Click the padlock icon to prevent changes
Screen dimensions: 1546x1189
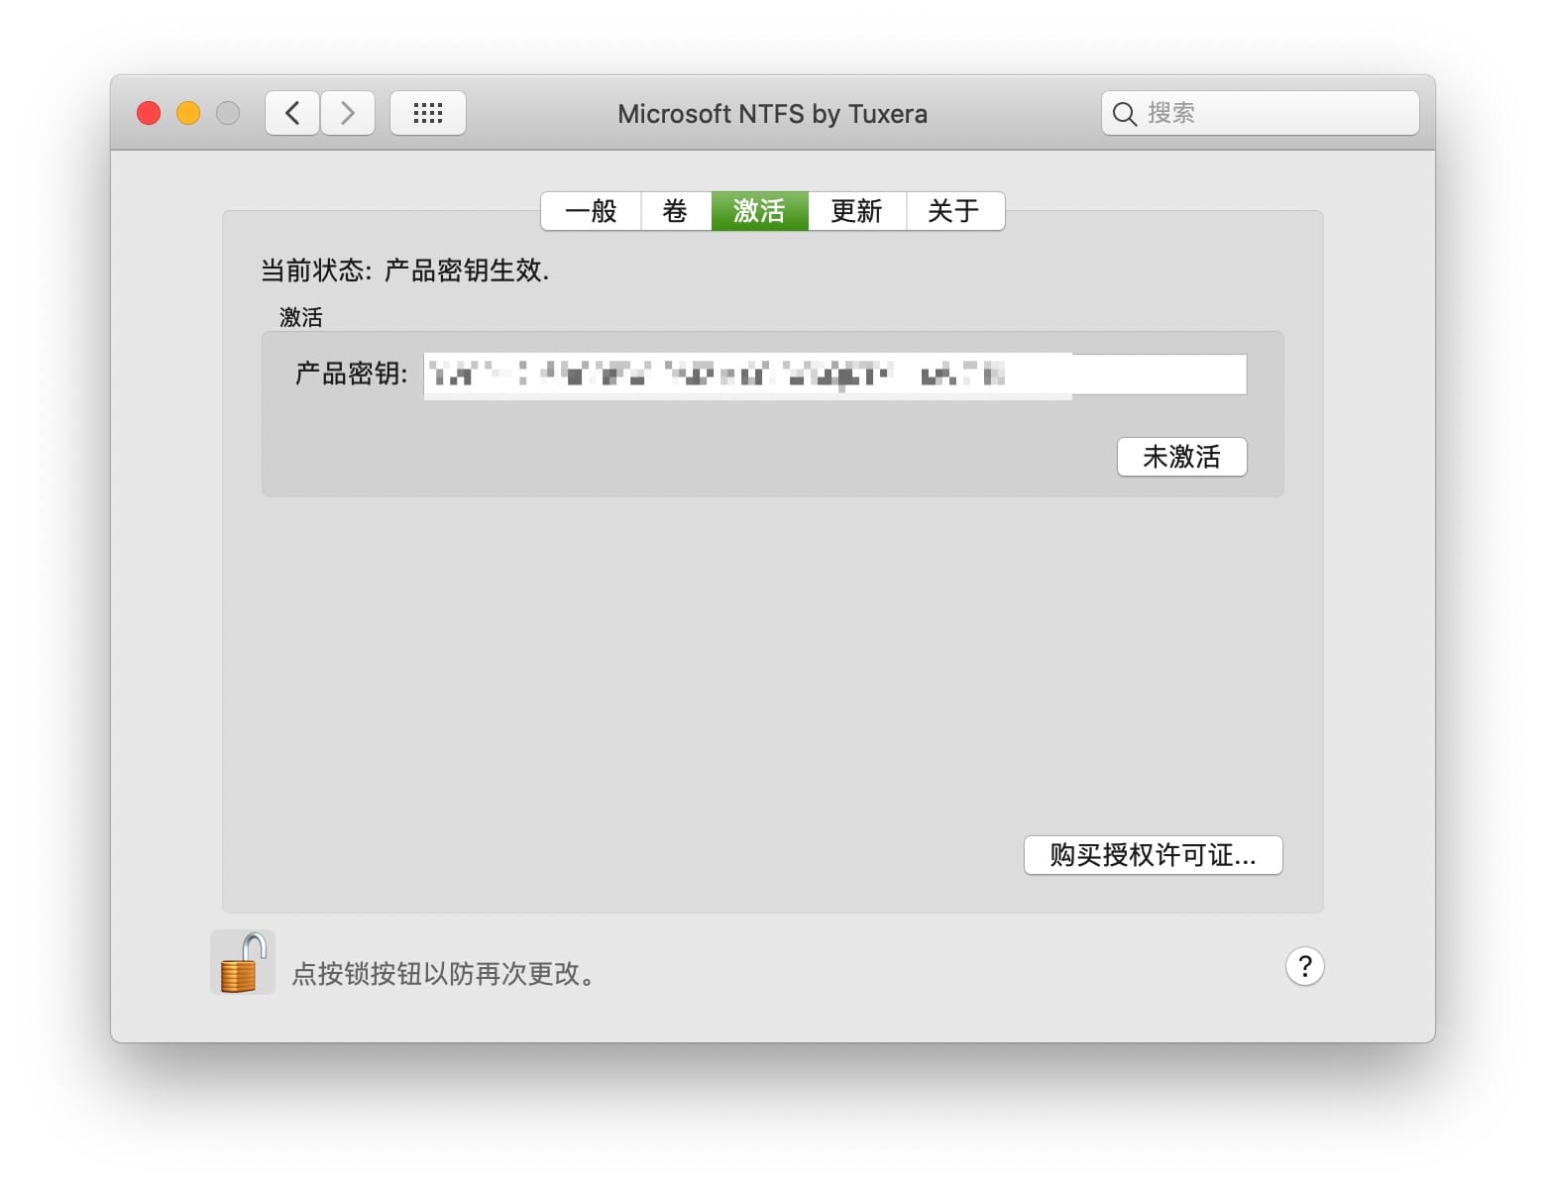point(243,962)
